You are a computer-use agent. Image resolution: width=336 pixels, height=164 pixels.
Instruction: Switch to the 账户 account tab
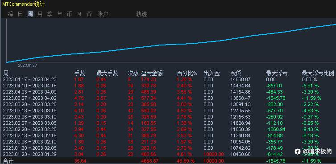pos(103,14)
